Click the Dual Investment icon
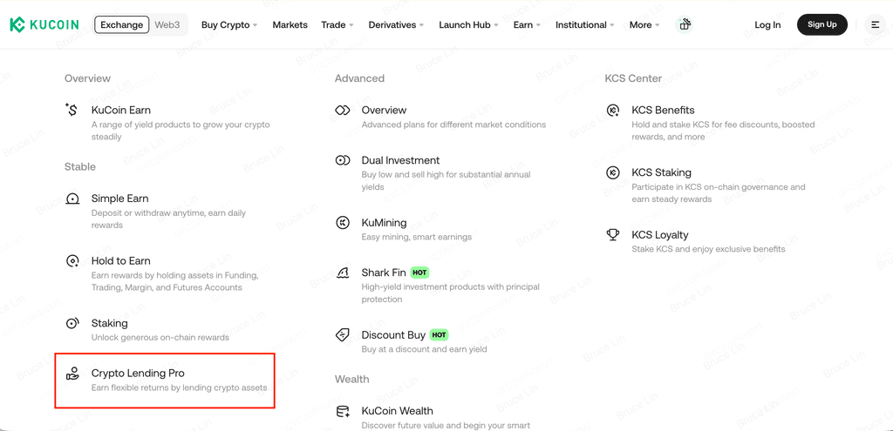The image size is (893, 431). tap(342, 160)
